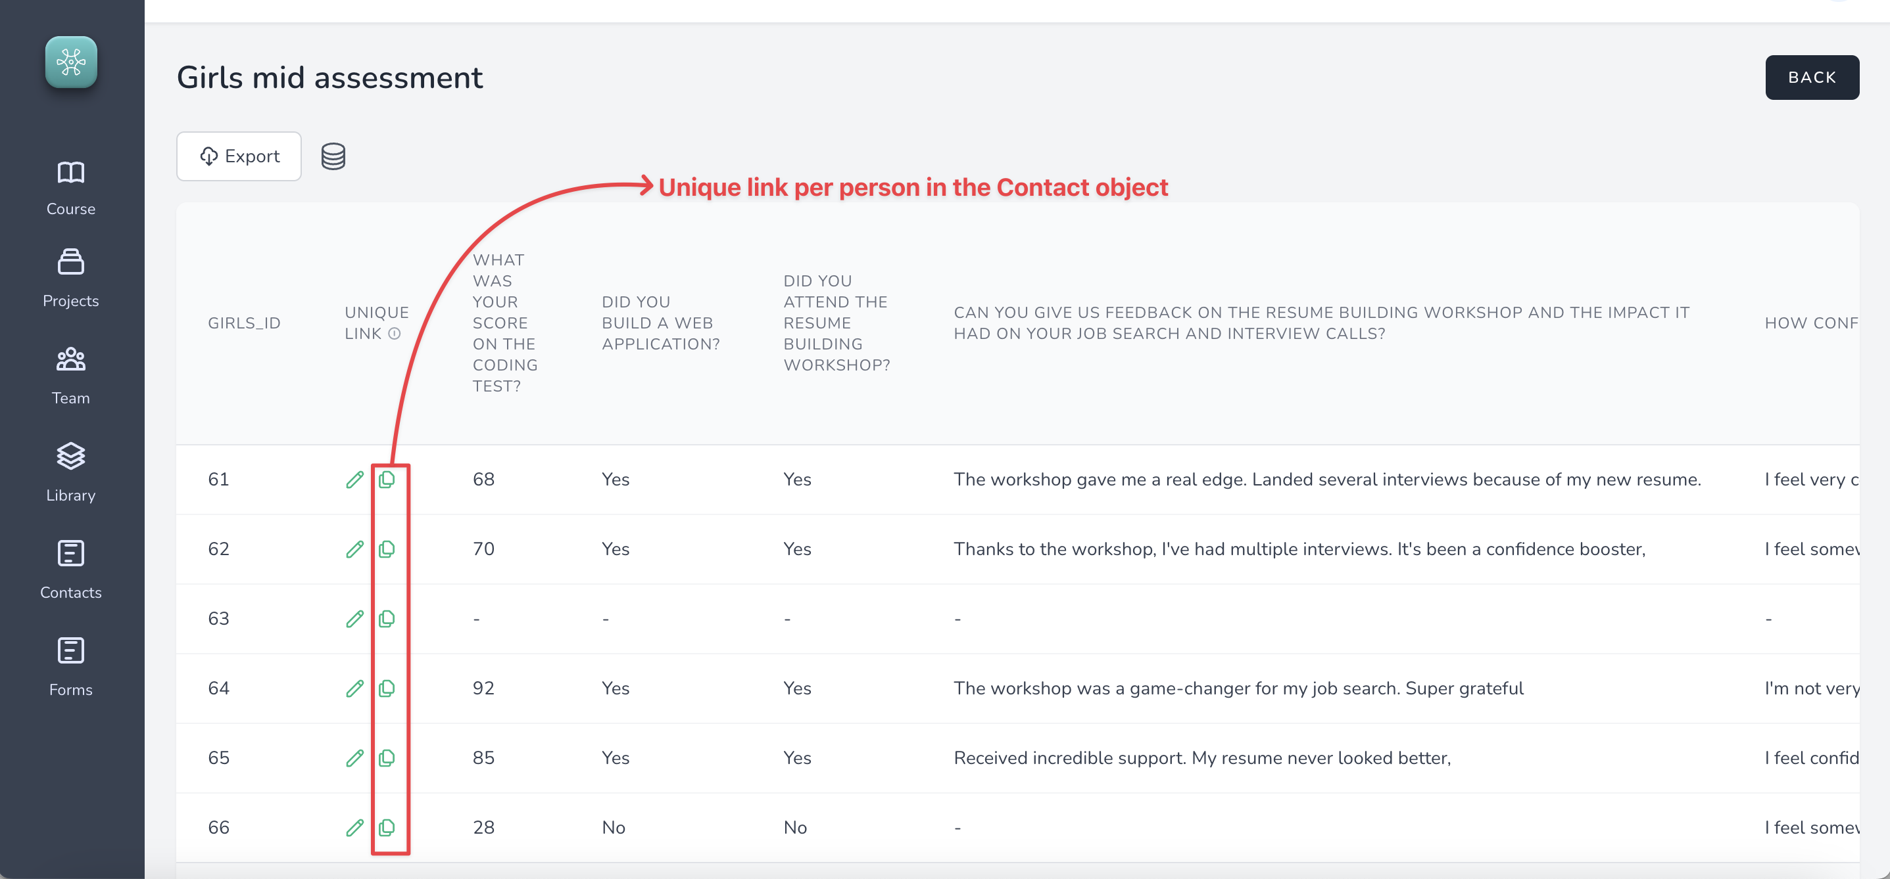Viewport: 1890px width, 879px height.
Task: Copy unique link for girl 66
Action: tap(387, 828)
